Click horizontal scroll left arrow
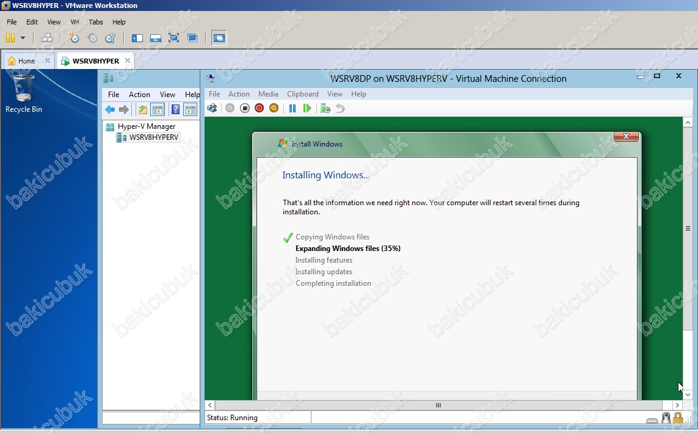 pyautogui.click(x=210, y=405)
